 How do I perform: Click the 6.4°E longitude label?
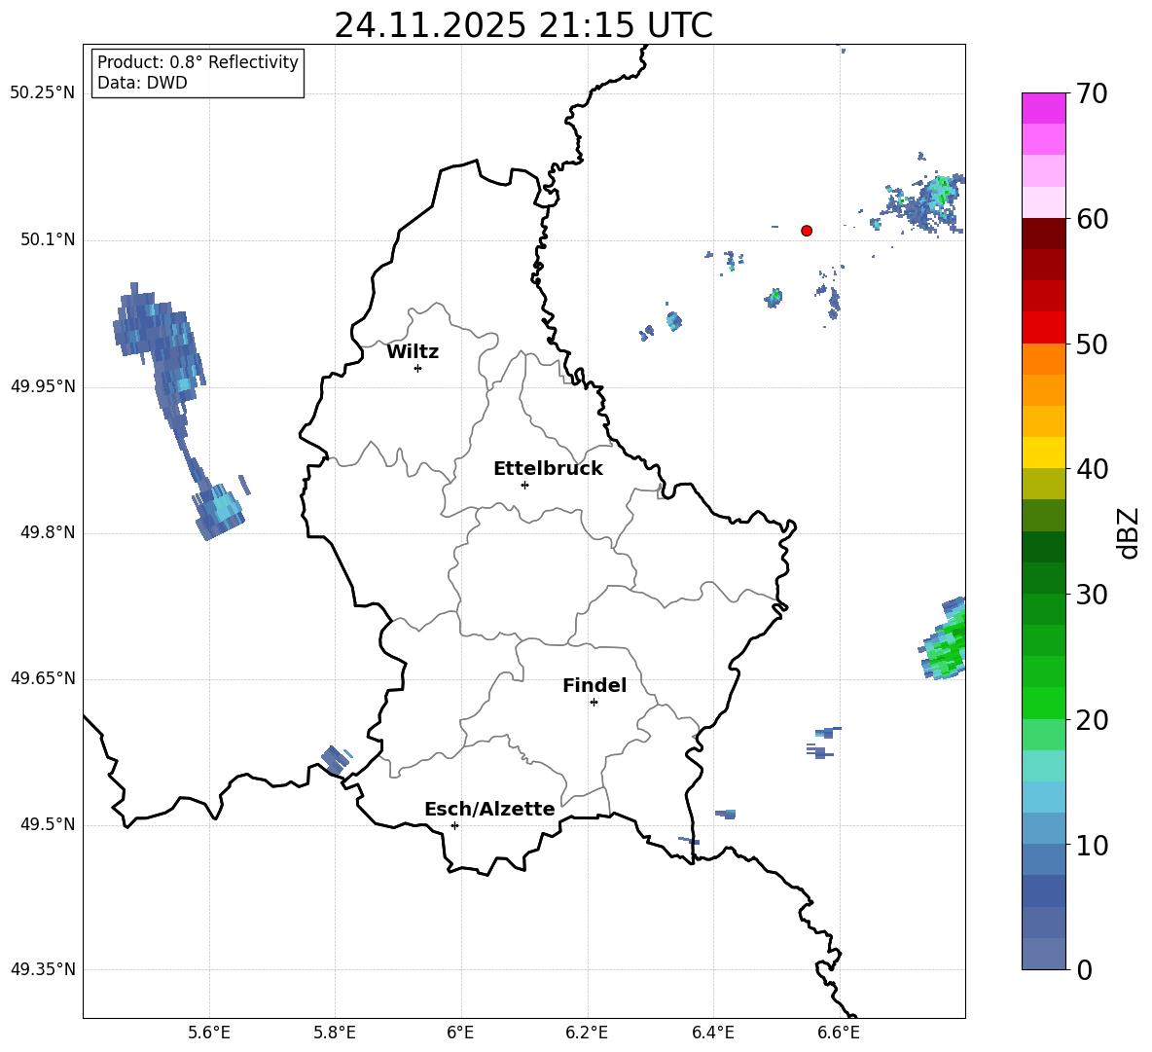712,1033
